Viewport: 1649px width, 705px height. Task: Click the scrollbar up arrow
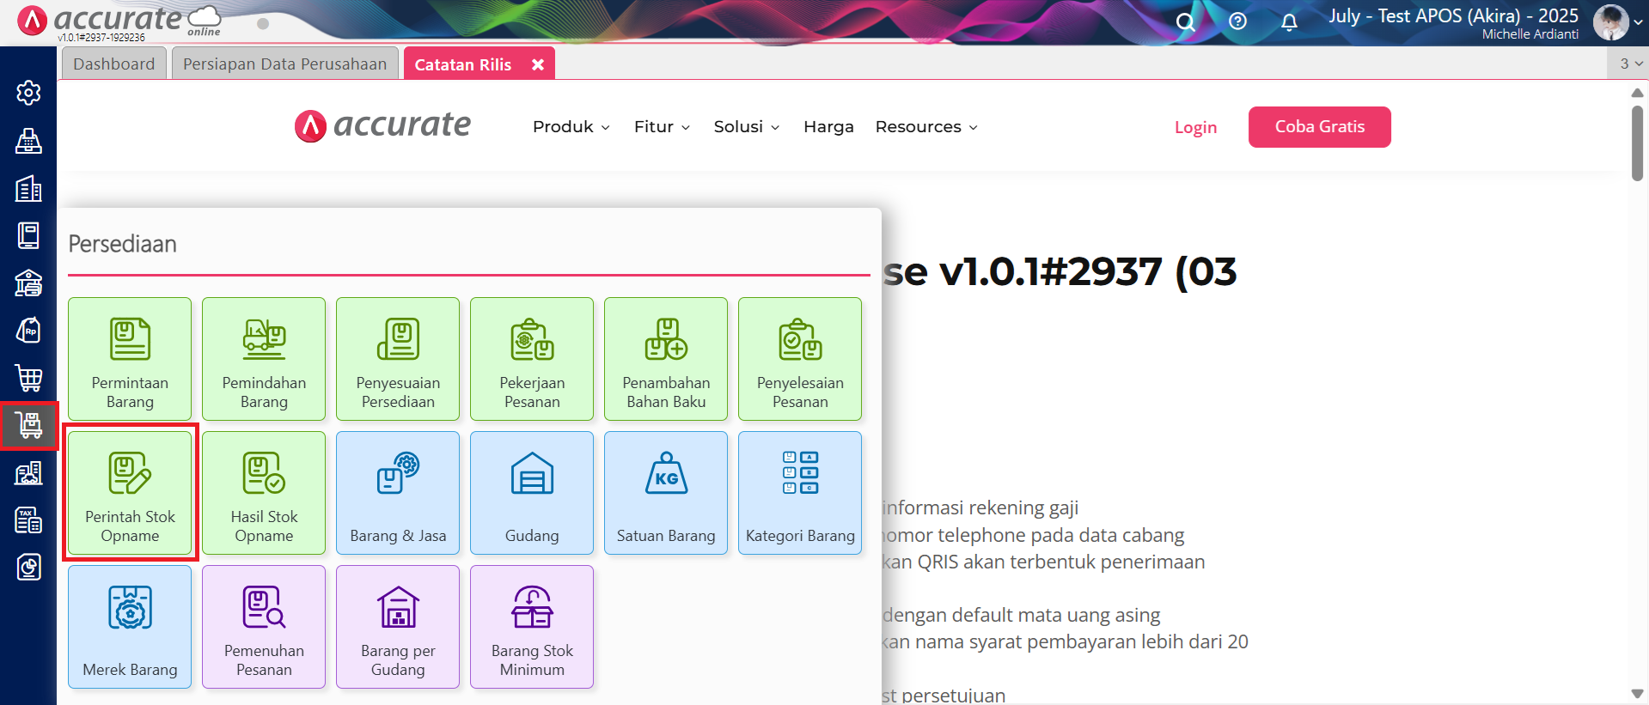pyautogui.click(x=1637, y=92)
